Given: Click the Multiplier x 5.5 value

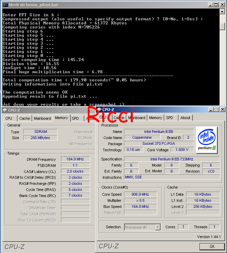Looking at the screenshot, I should click(x=140, y=200).
